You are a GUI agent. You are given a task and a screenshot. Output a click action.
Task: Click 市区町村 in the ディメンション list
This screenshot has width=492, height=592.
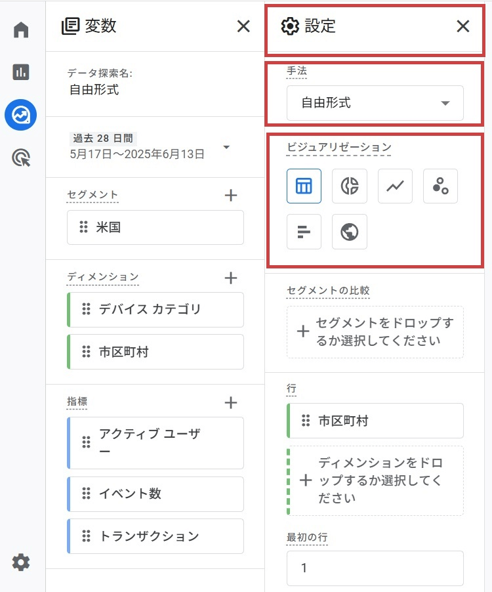155,352
